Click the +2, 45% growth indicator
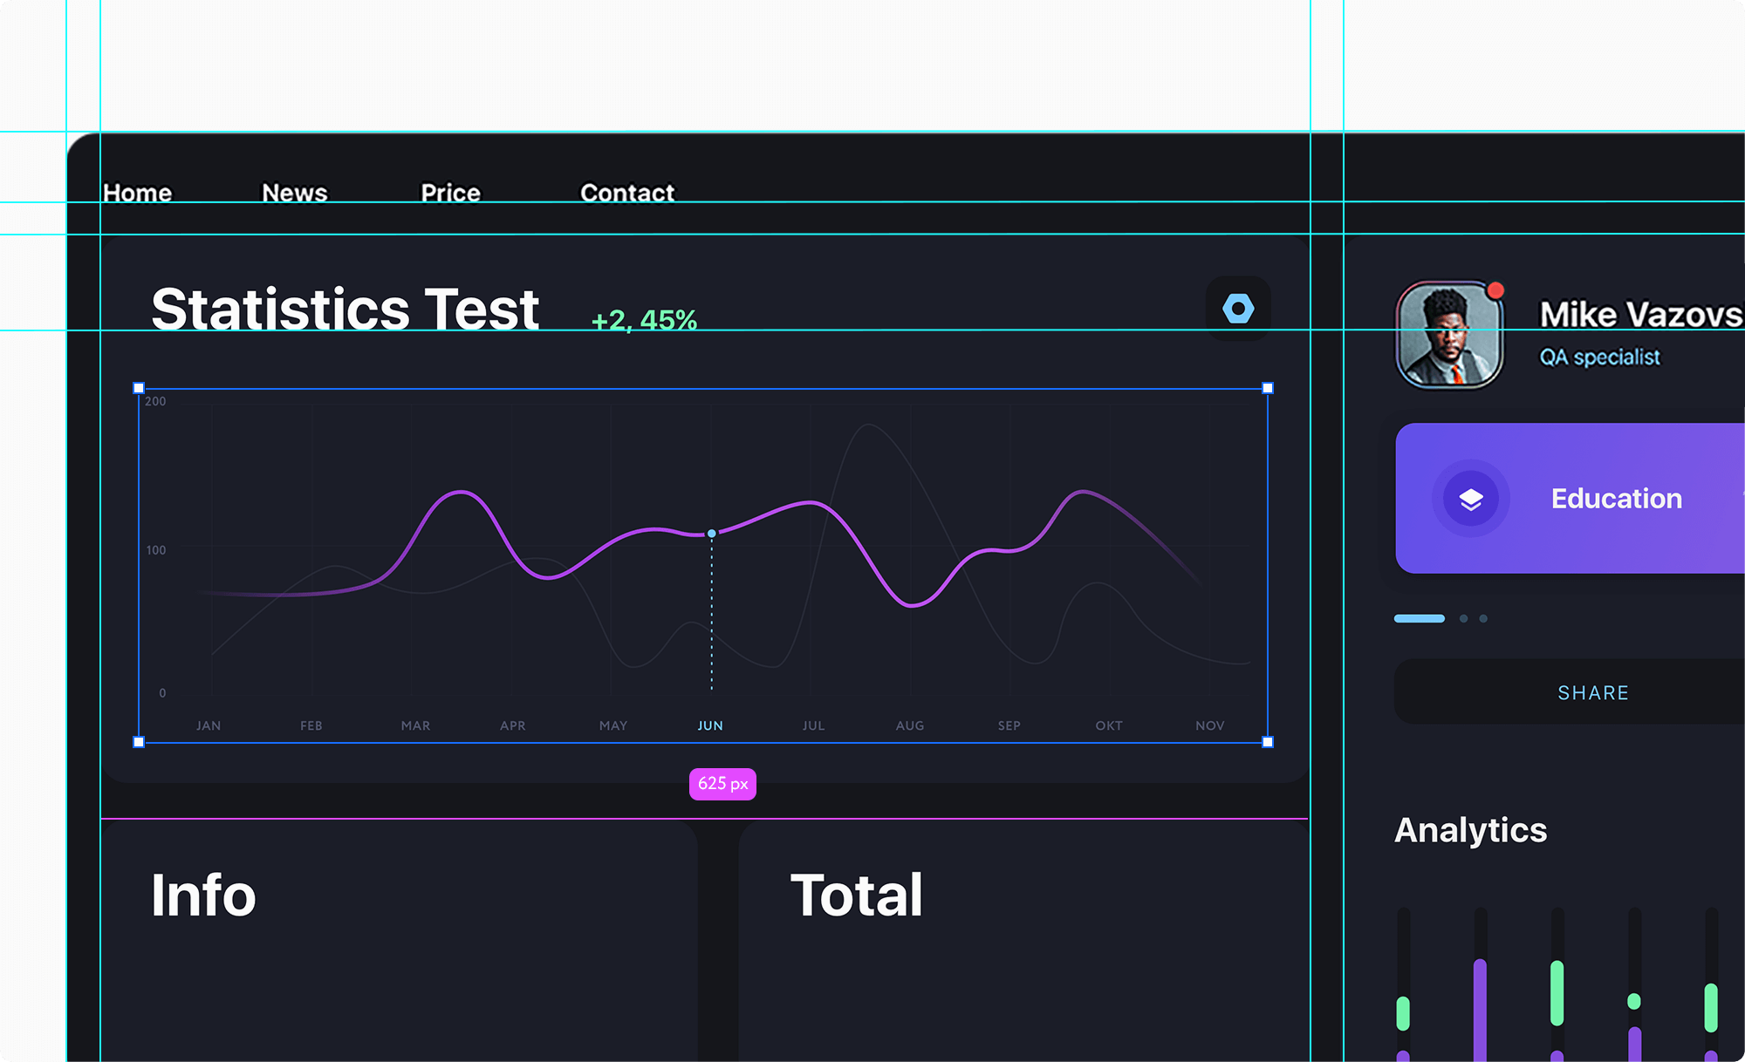Image resolution: width=1745 pixels, height=1062 pixels. pos(645,321)
